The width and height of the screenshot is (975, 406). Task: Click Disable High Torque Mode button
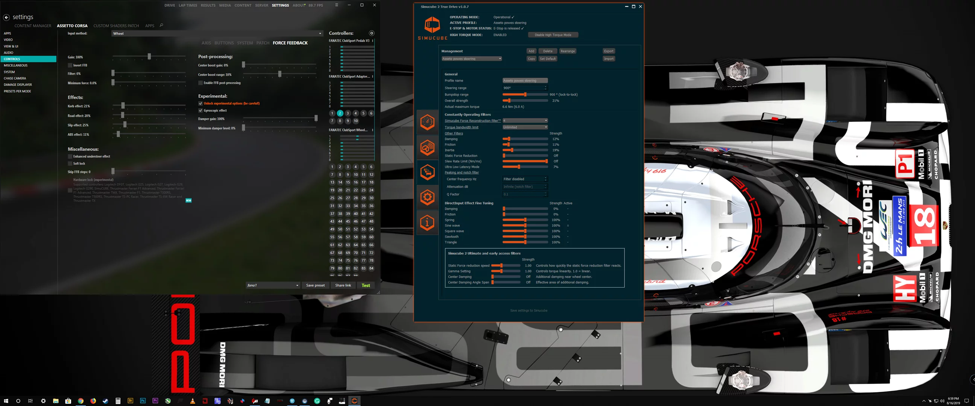[x=553, y=35]
